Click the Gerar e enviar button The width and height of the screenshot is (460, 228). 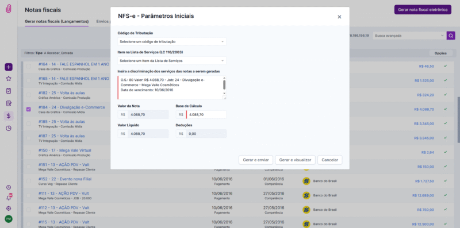coord(256,160)
